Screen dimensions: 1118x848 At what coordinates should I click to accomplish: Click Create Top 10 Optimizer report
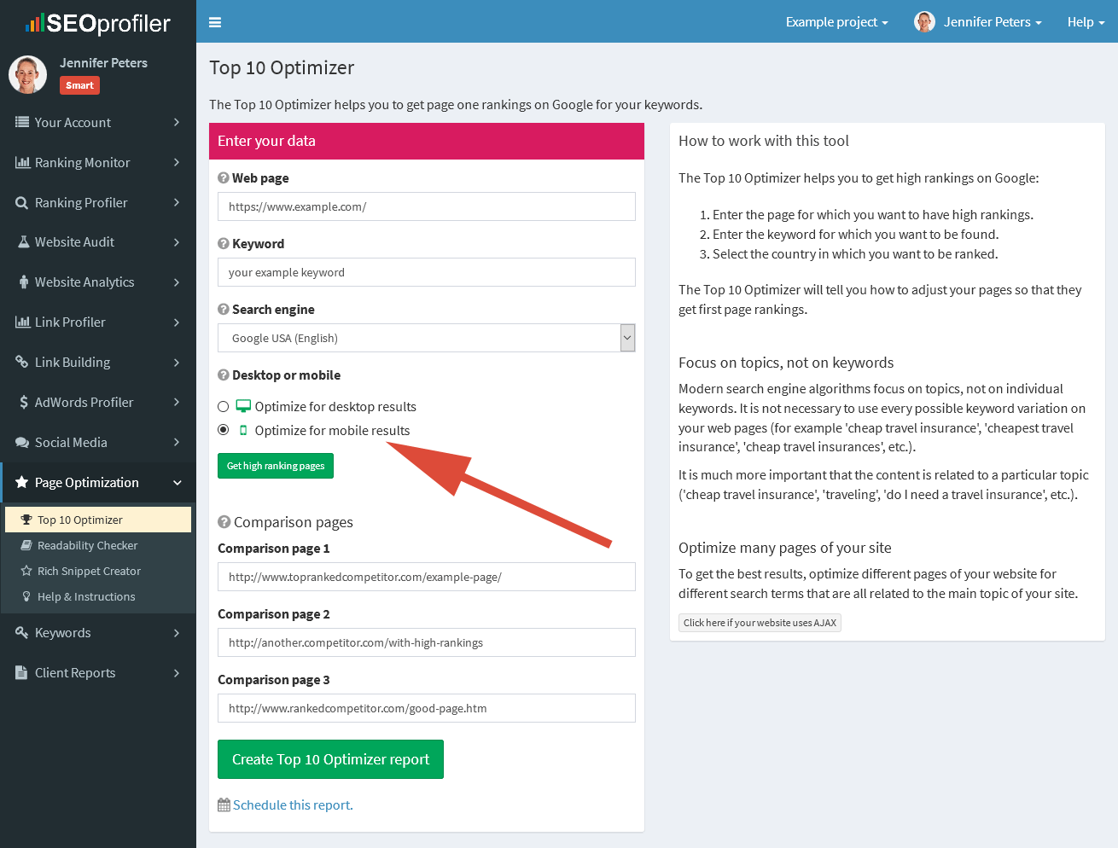click(330, 758)
